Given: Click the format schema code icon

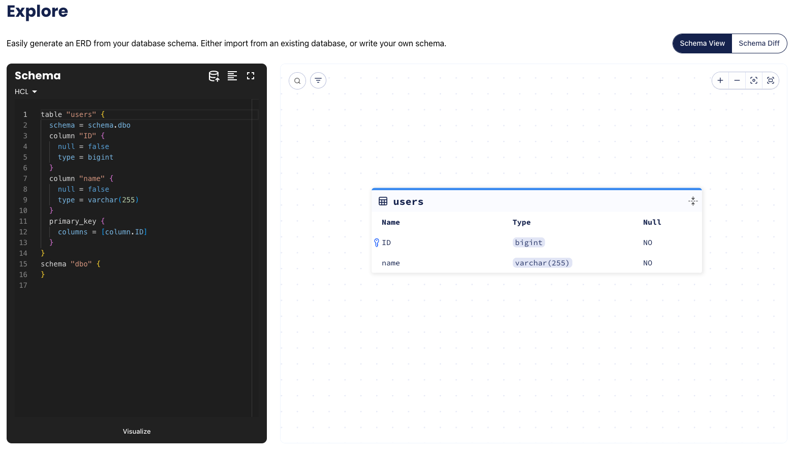Looking at the screenshot, I should point(232,76).
